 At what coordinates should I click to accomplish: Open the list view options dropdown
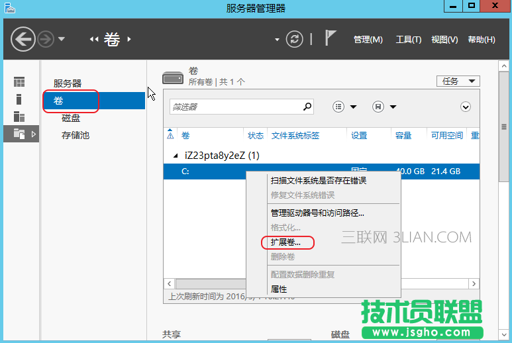(x=344, y=107)
